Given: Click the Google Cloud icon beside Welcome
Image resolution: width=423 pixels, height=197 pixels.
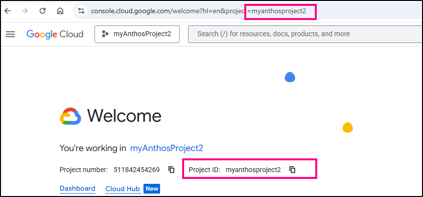Looking at the screenshot, I should (x=70, y=116).
